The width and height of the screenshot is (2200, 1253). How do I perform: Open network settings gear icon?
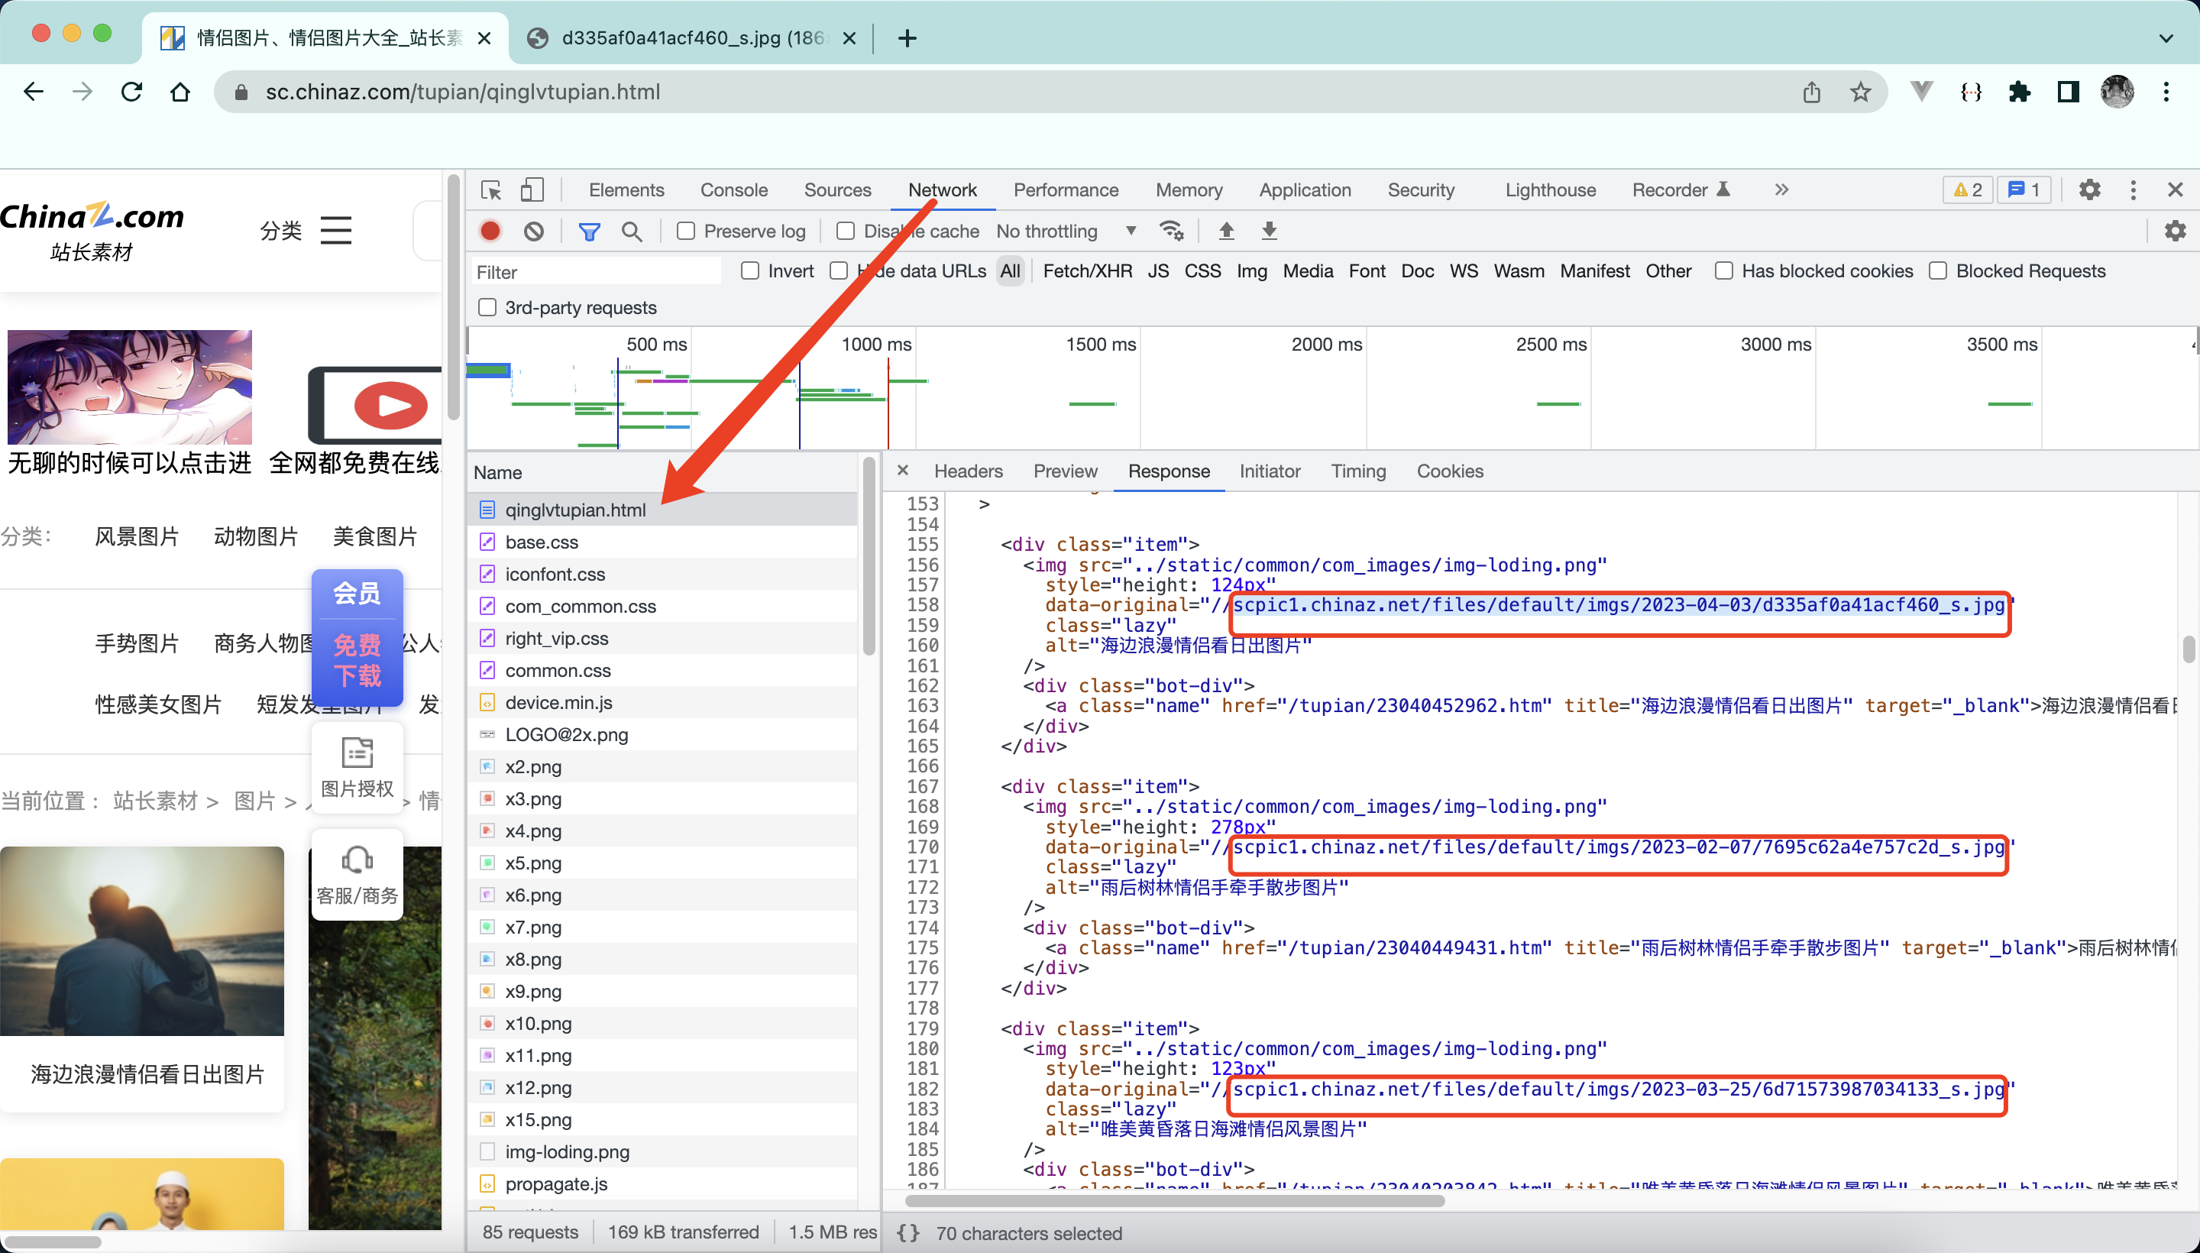pyautogui.click(x=2175, y=231)
